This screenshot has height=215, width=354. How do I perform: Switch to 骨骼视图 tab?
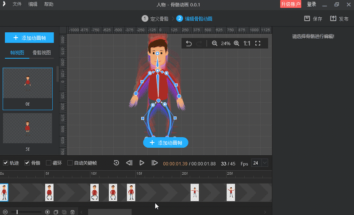coord(42,53)
